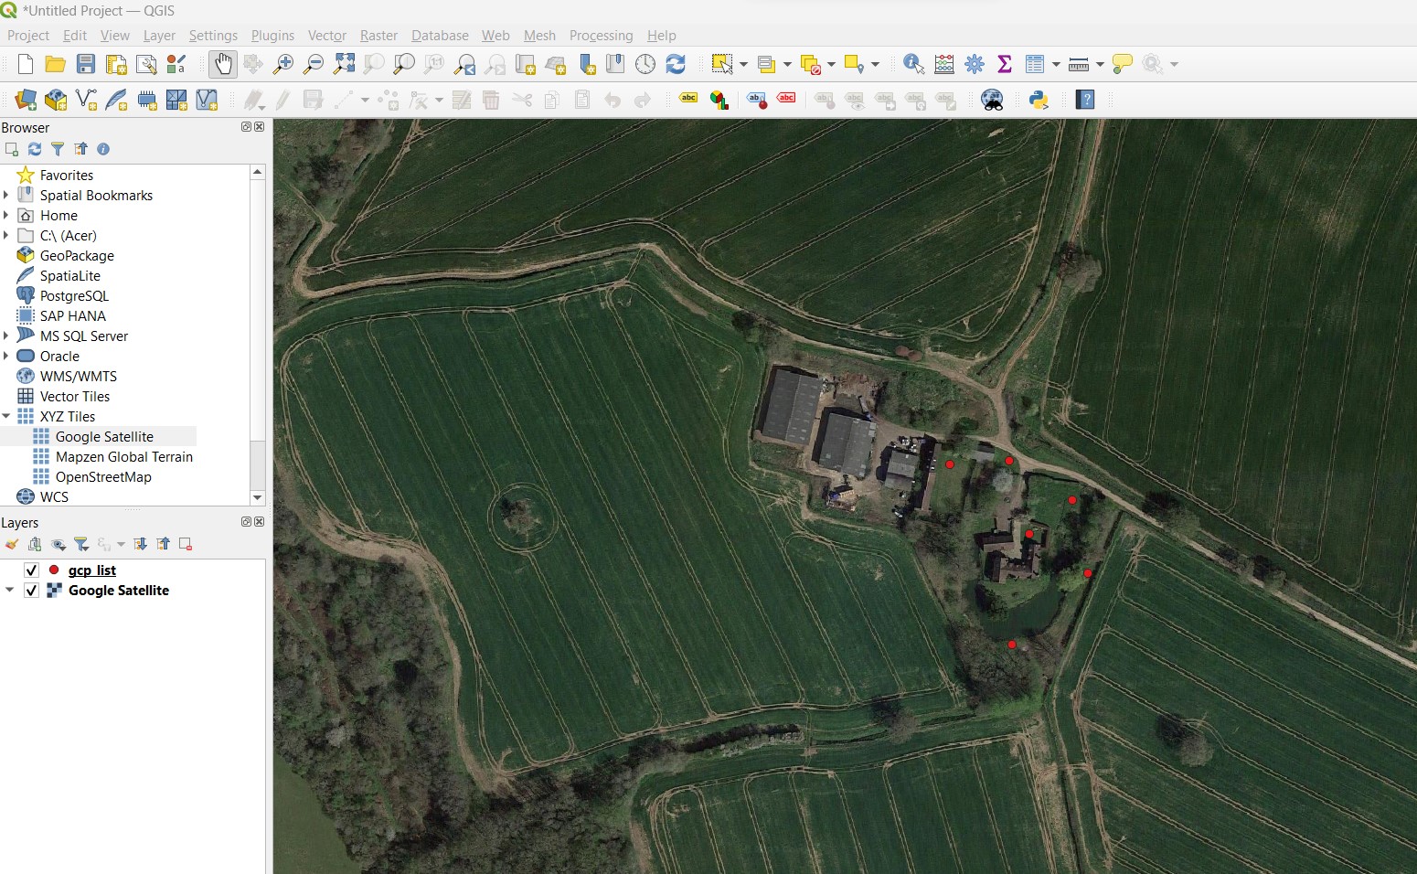Viewport: 1417px width, 874px height.
Task: Toggle the Temporal Controller panel icon
Action: tap(645, 64)
